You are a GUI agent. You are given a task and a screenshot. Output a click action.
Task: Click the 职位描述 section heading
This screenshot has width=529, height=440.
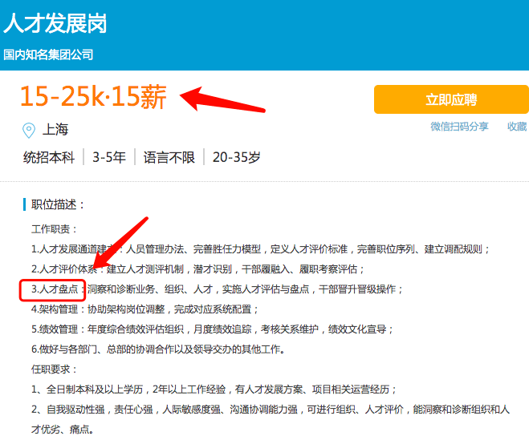coord(57,204)
